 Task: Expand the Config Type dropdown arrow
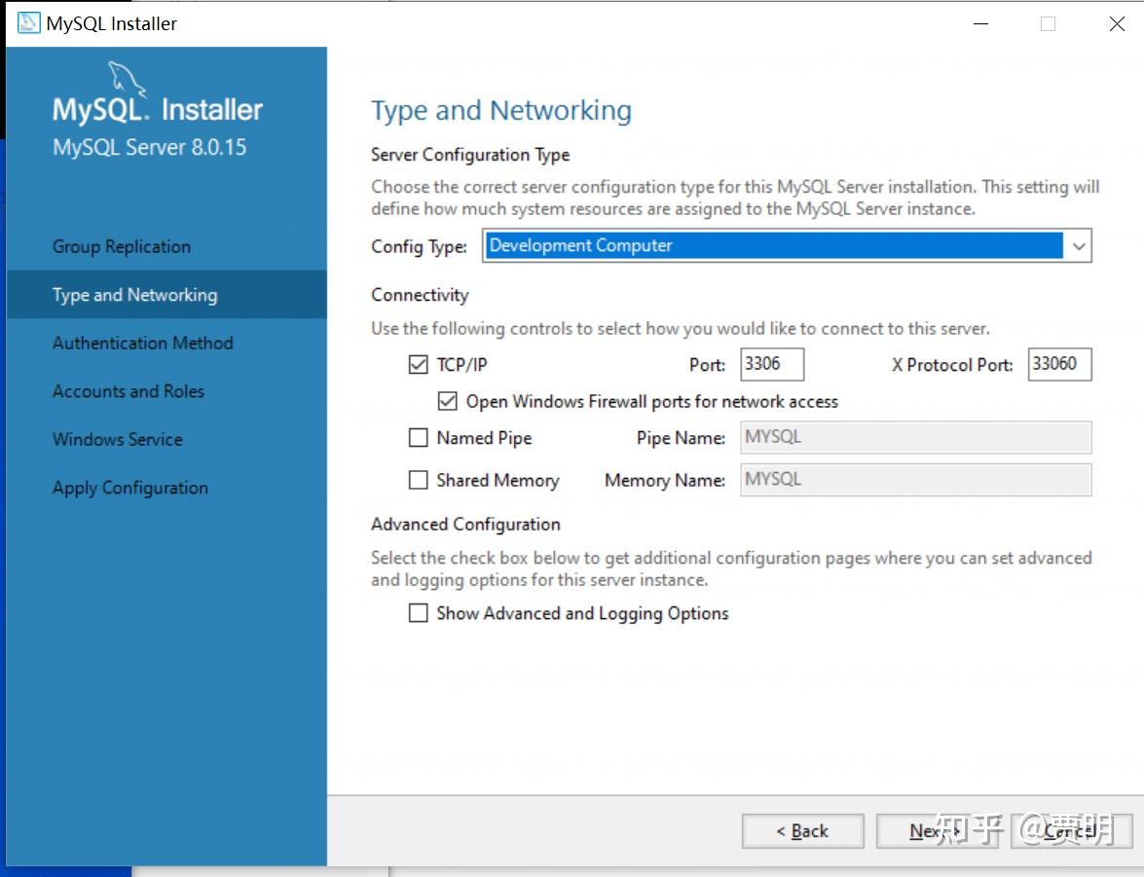pyautogui.click(x=1078, y=246)
